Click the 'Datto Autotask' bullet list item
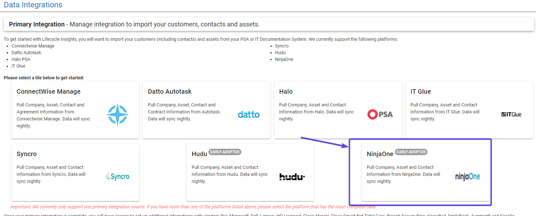 pyautogui.click(x=26, y=53)
